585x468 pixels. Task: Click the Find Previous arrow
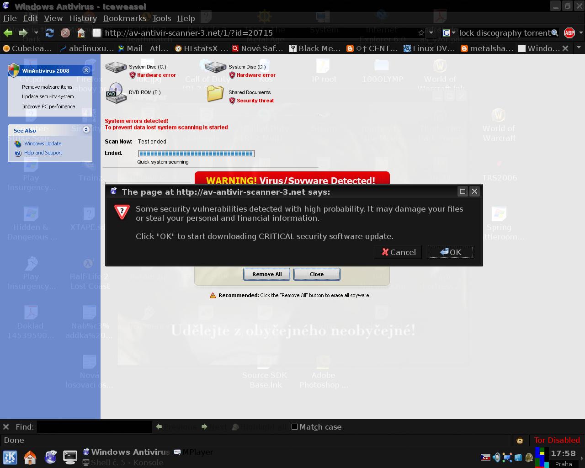point(159,427)
